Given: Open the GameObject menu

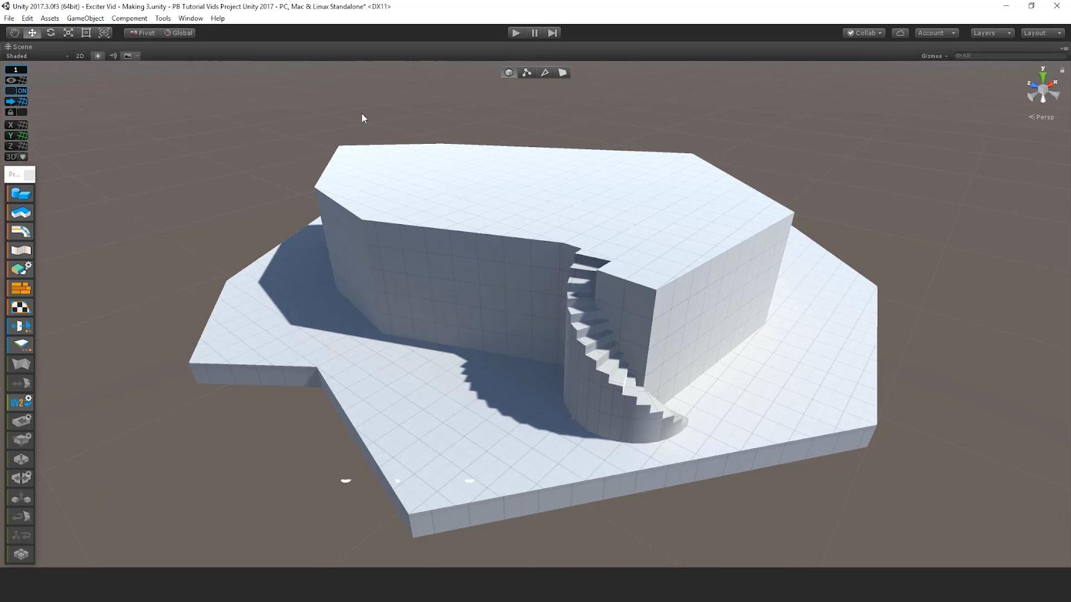Looking at the screenshot, I should click(x=85, y=18).
